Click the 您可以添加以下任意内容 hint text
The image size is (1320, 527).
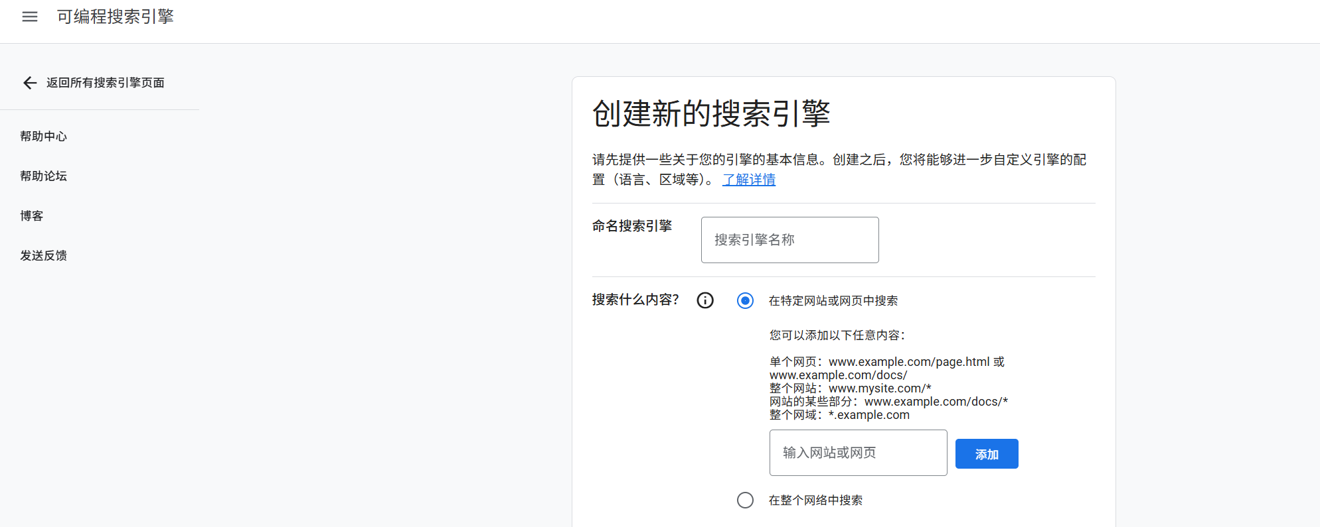pyautogui.click(x=837, y=335)
